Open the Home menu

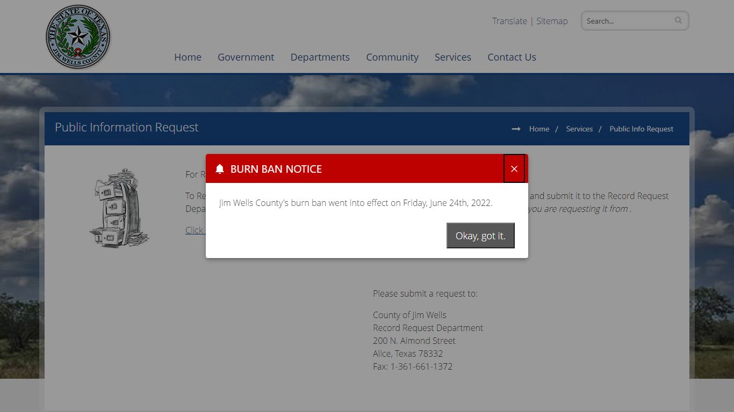188,57
